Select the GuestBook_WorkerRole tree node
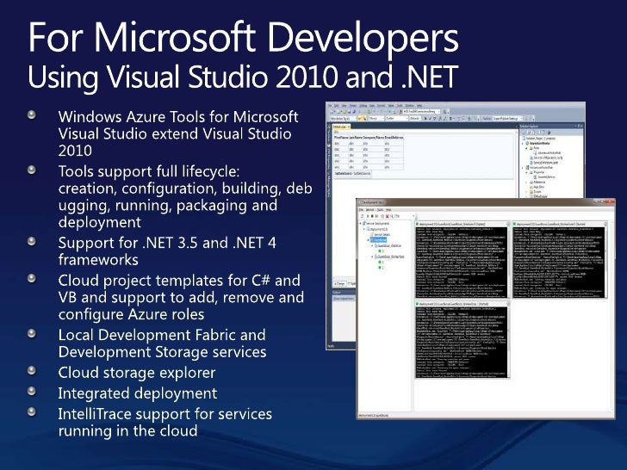Screen dimensions: 627x470 click(389, 257)
